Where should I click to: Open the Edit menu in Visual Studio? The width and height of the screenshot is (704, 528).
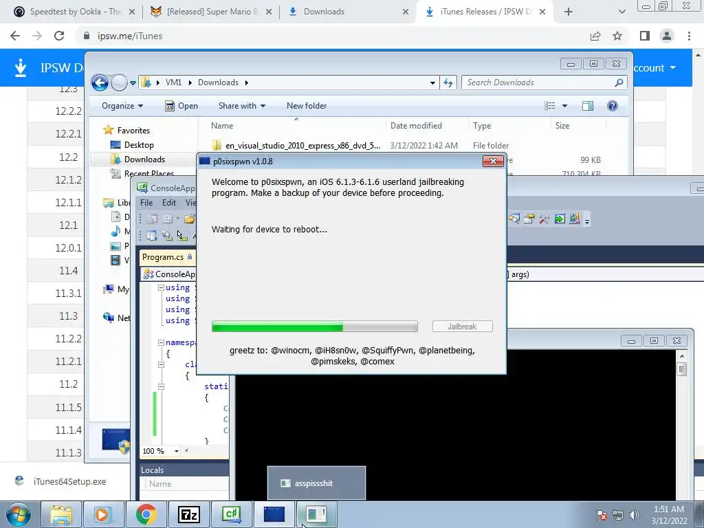169,203
